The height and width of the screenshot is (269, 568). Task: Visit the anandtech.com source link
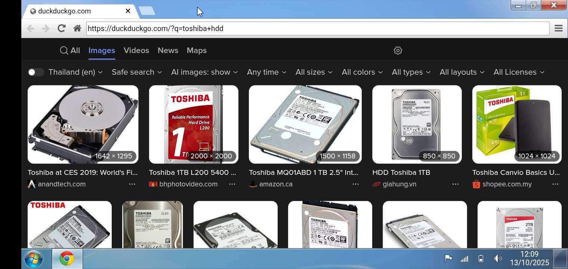pos(62,184)
